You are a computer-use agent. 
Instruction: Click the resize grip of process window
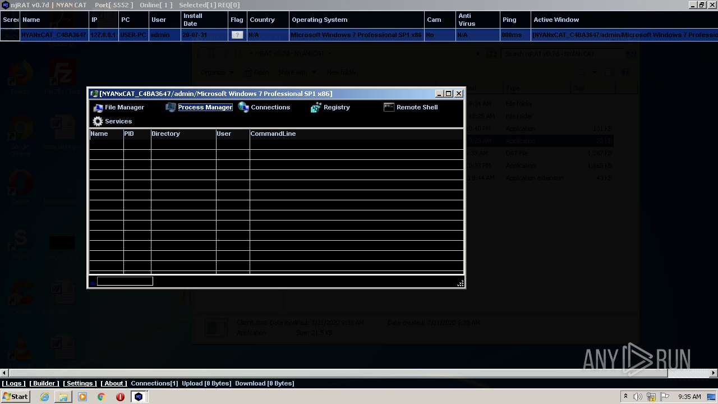[461, 283]
